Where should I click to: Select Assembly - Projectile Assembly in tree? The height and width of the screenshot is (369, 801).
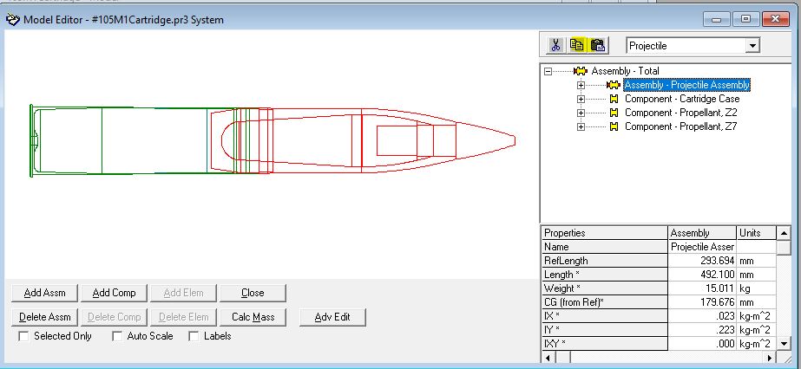point(686,85)
